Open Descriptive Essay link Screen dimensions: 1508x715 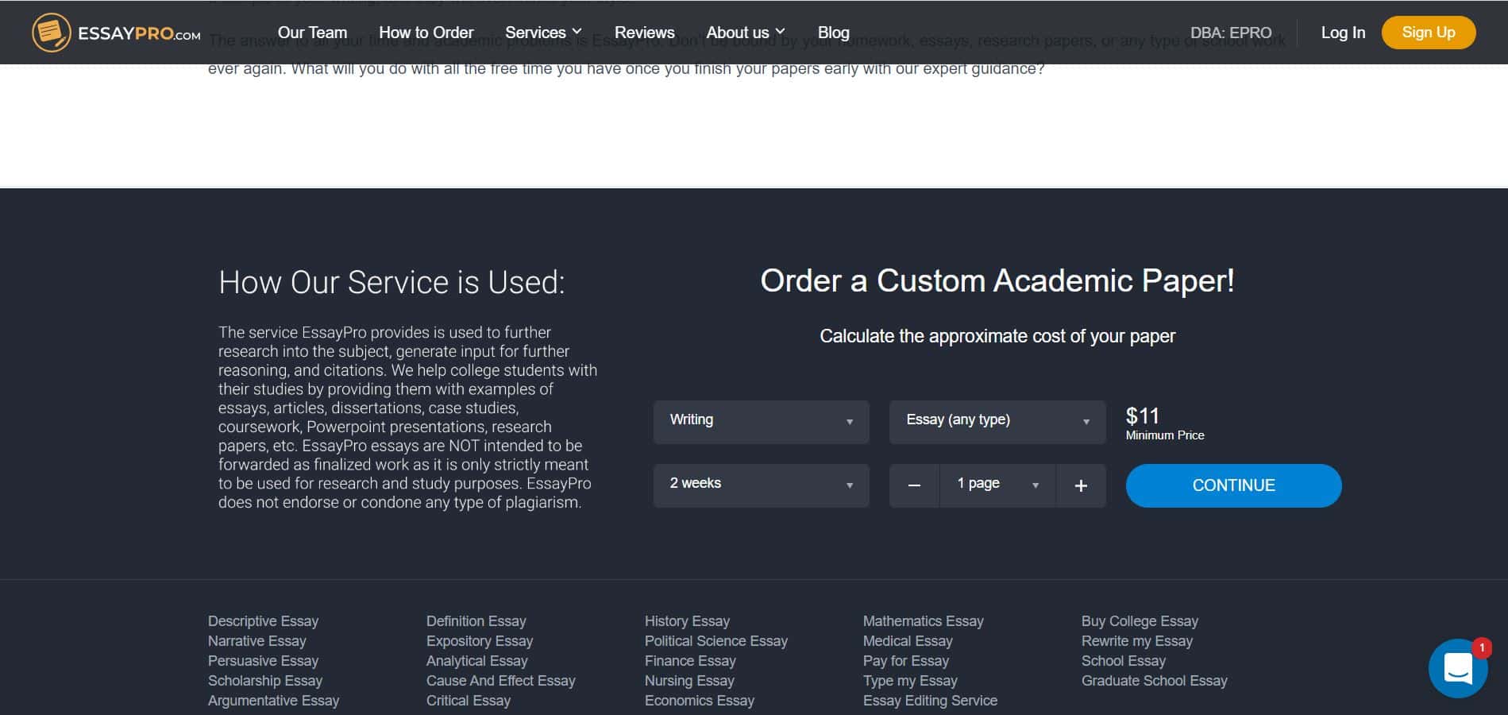click(x=263, y=621)
